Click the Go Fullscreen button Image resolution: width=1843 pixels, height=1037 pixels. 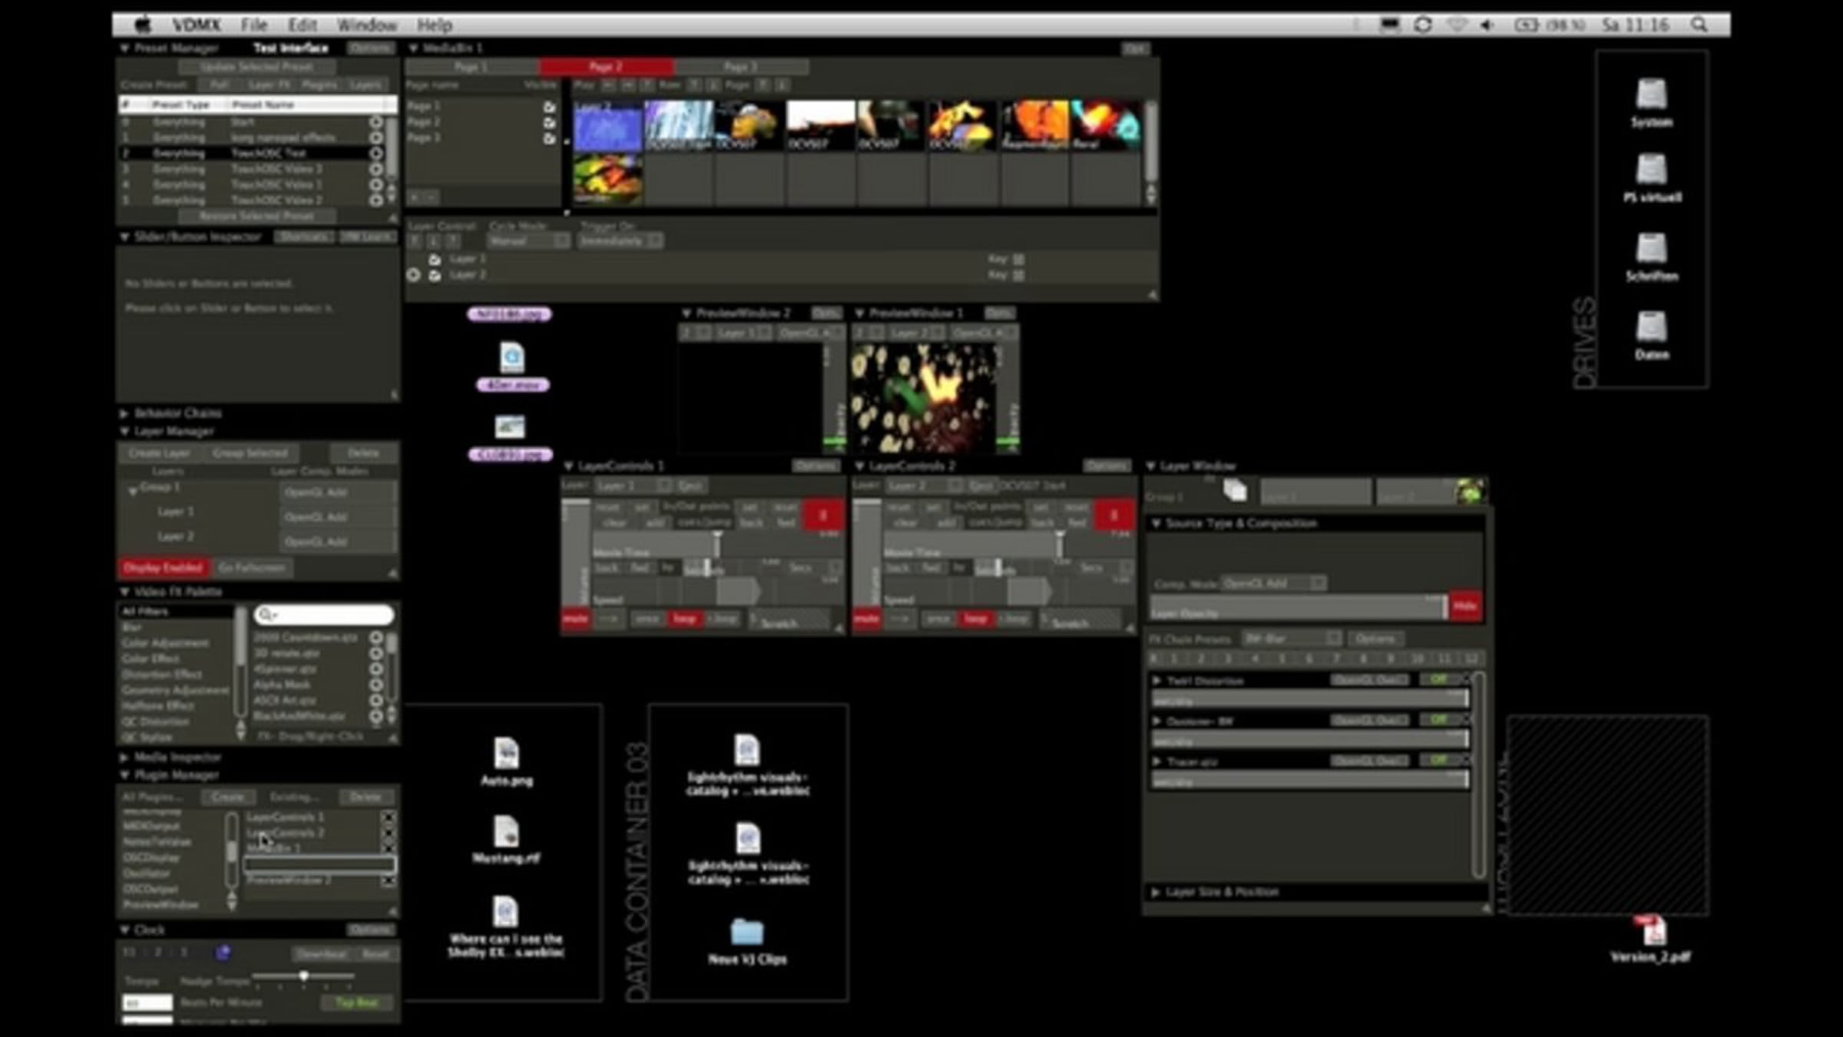pyautogui.click(x=252, y=568)
